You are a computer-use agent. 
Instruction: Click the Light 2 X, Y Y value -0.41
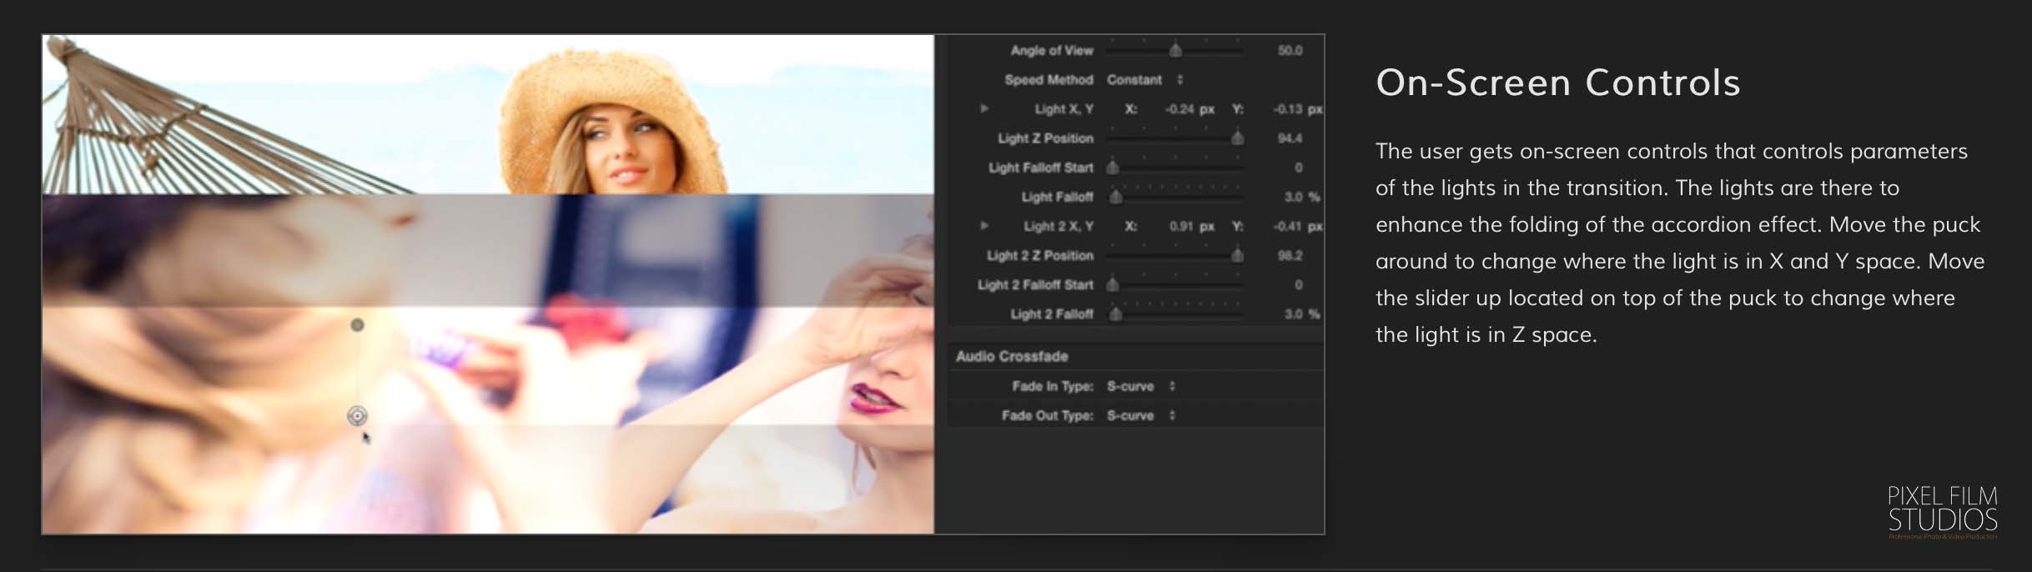1288,226
